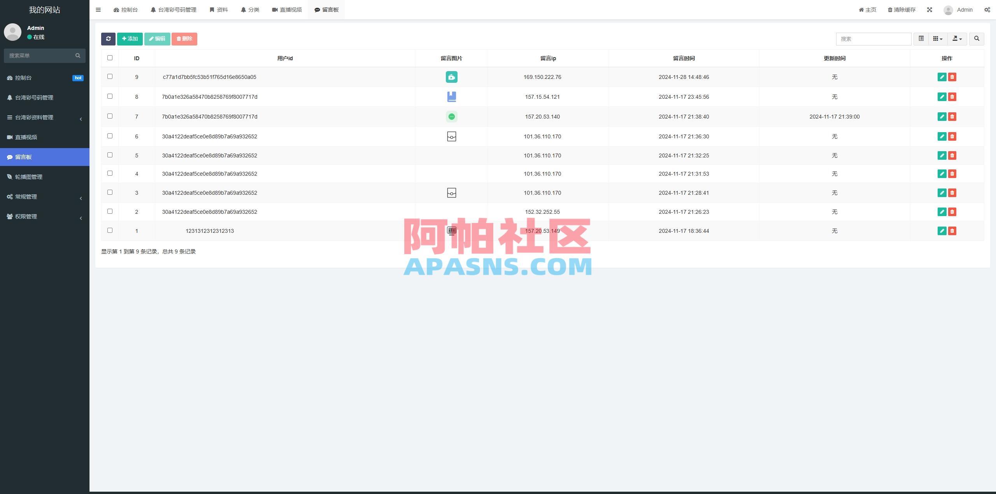
Task: Click the detail view icon near the search box
Action: tap(921, 39)
